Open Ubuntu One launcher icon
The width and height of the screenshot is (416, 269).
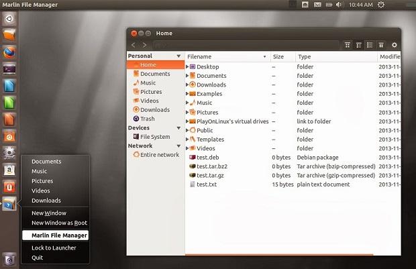pyautogui.click(x=9, y=186)
